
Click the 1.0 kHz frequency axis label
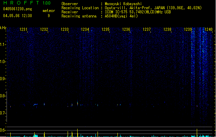click(3, 62)
